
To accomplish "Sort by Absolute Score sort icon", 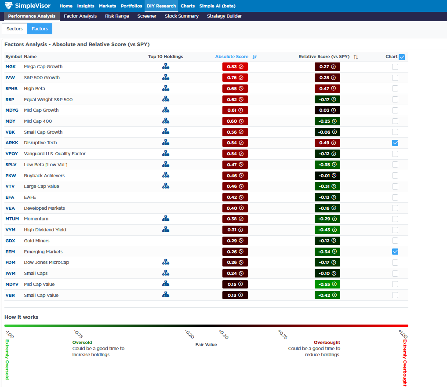I will 254,57.
